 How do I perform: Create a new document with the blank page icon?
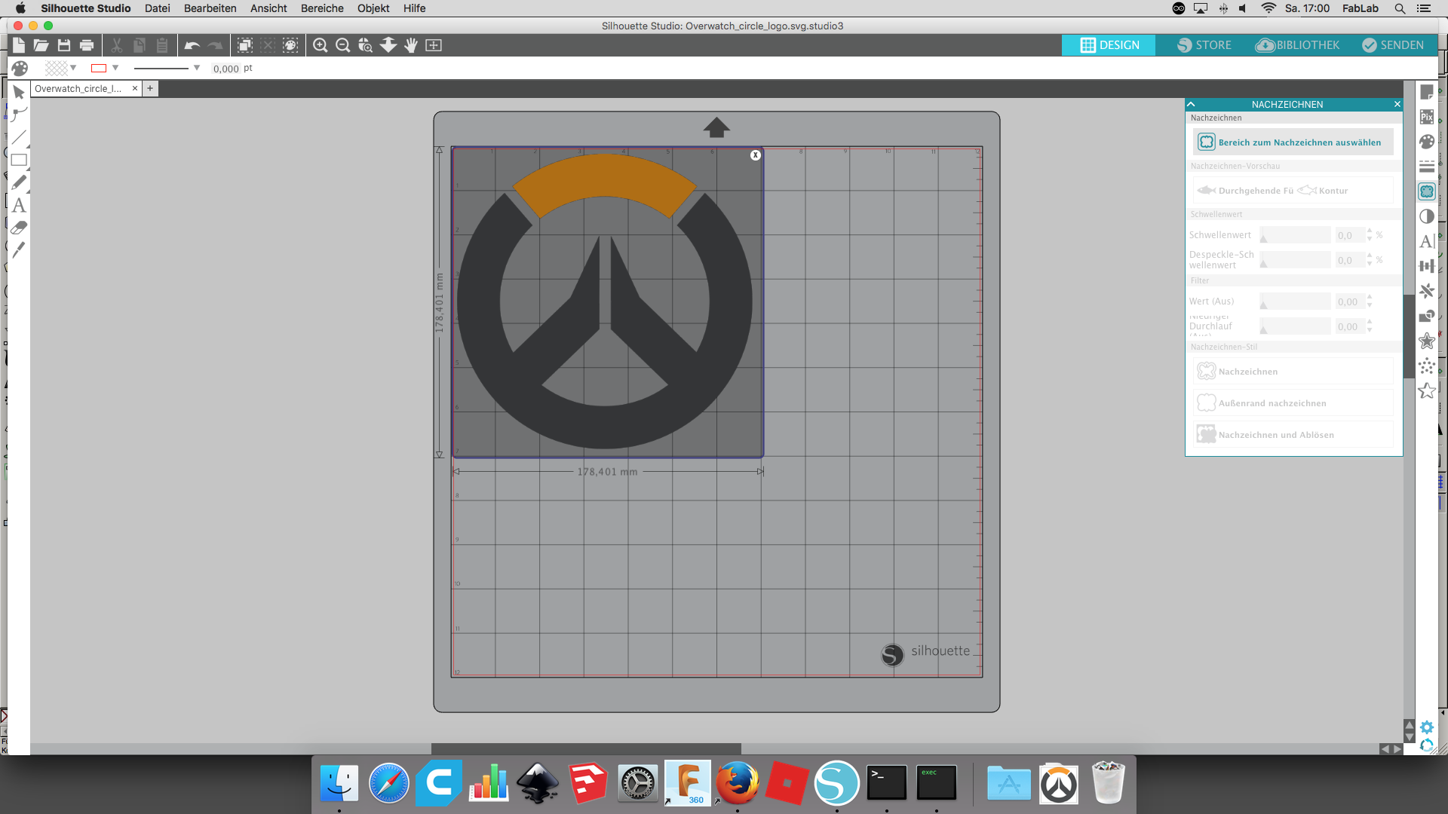[19, 45]
